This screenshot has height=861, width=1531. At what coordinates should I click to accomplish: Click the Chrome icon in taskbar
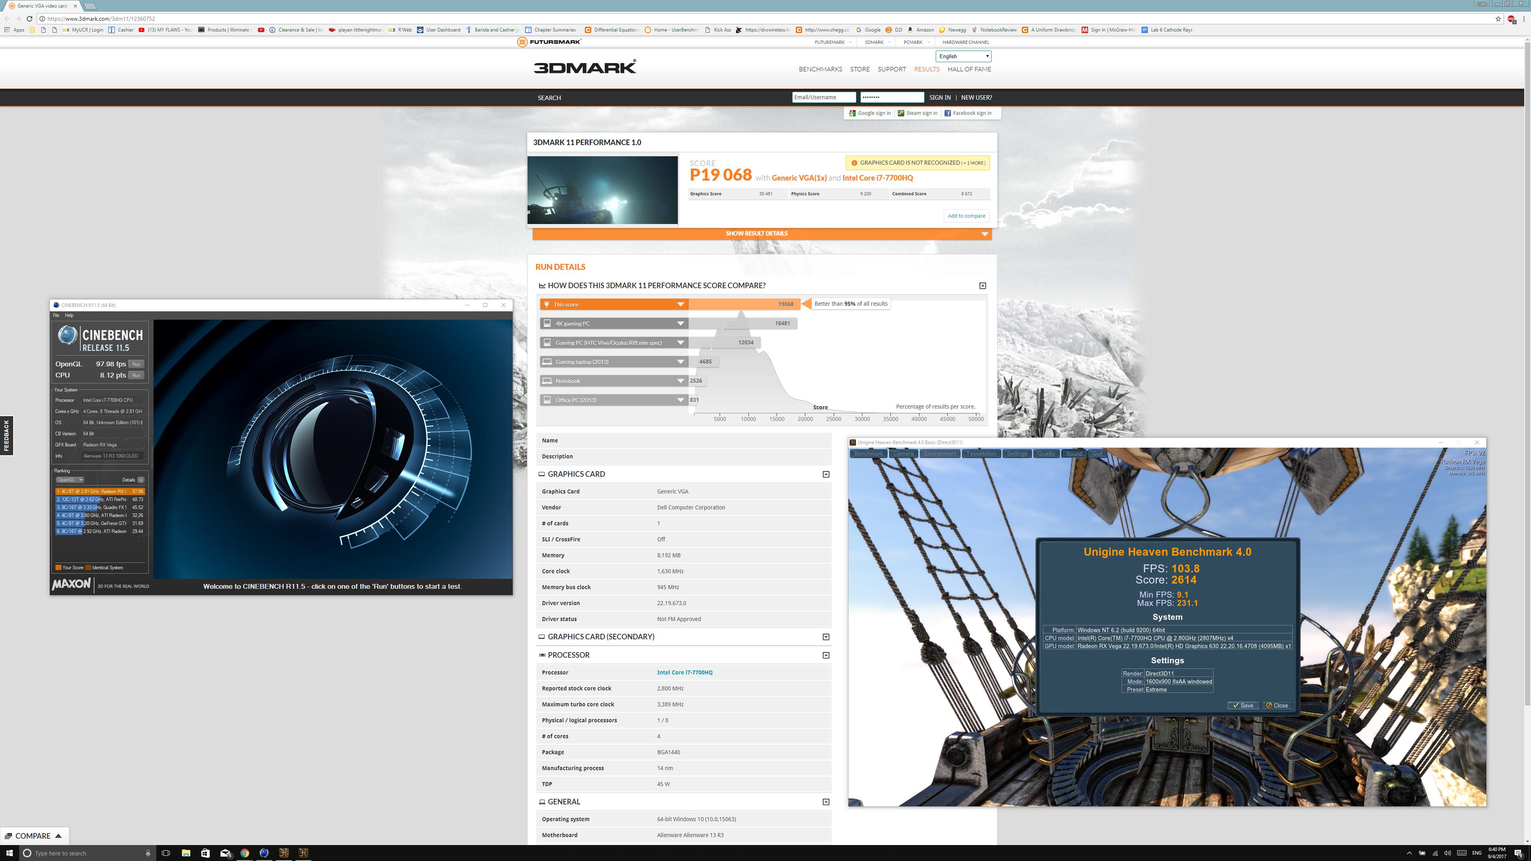(x=244, y=853)
